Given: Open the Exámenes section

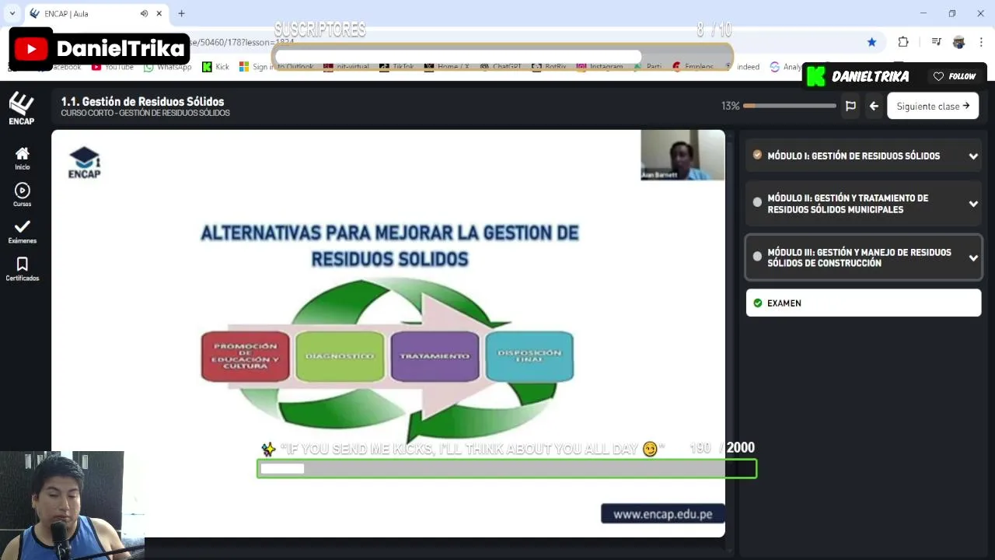Looking at the screenshot, I should 22,232.
